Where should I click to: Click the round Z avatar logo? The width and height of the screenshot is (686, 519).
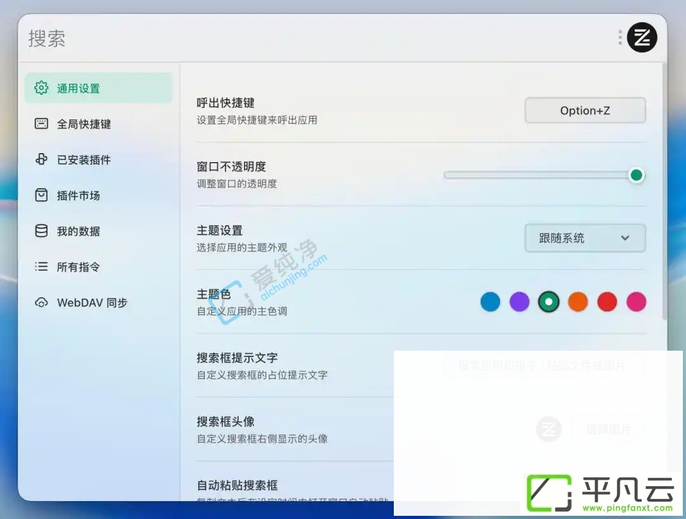[642, 37]
